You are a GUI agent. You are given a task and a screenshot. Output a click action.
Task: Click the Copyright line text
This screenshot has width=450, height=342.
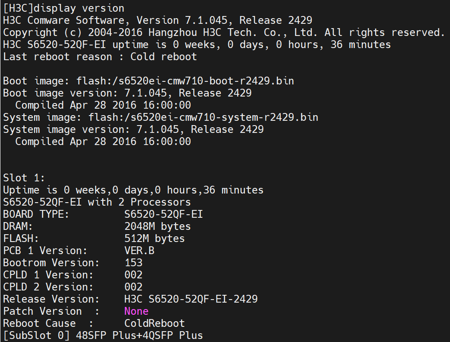pos(223,32)
